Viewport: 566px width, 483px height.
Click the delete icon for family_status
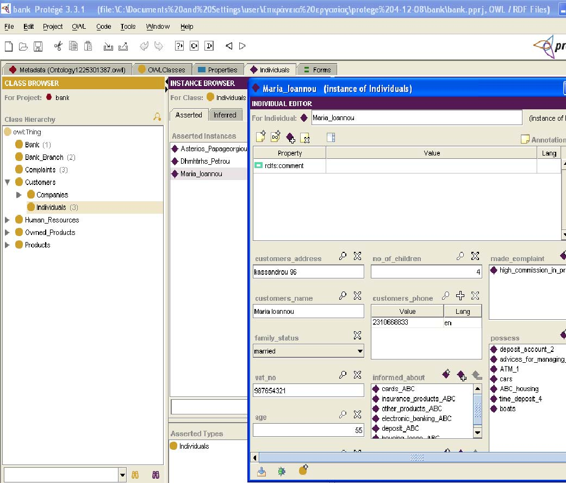click(357, 336)
